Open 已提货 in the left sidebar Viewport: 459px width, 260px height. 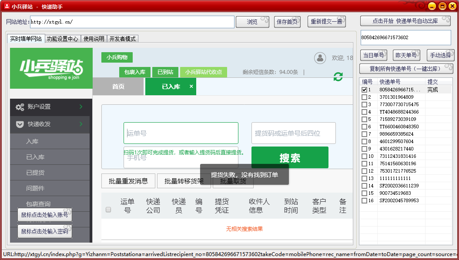[50, 173]
